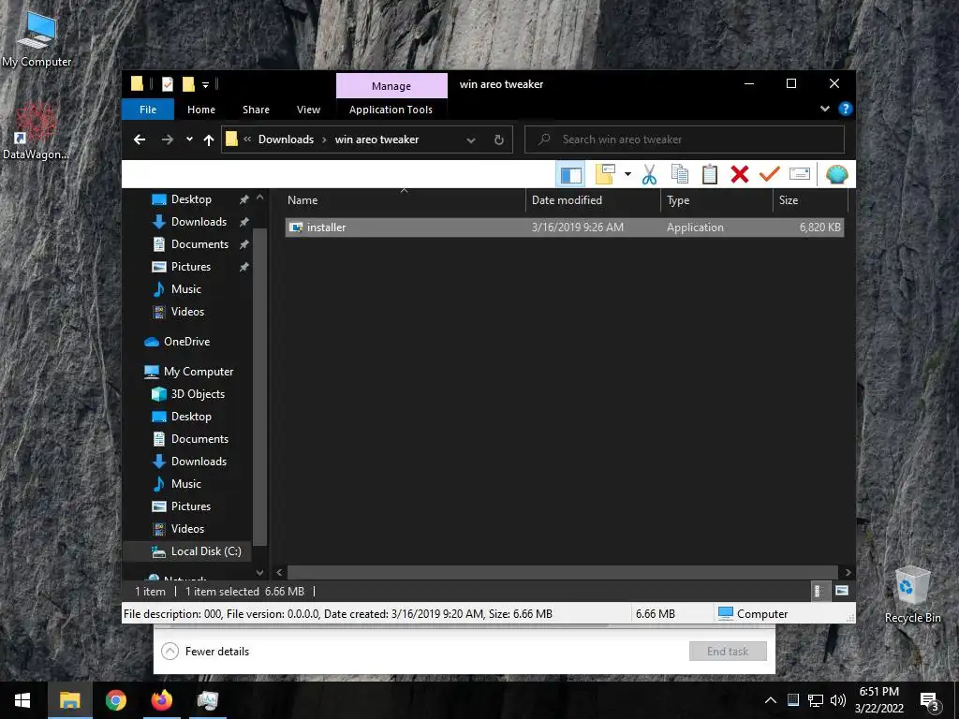Switch to the Share ribbon tab
This screenshot has height=719, width=959.
(256, 110)
